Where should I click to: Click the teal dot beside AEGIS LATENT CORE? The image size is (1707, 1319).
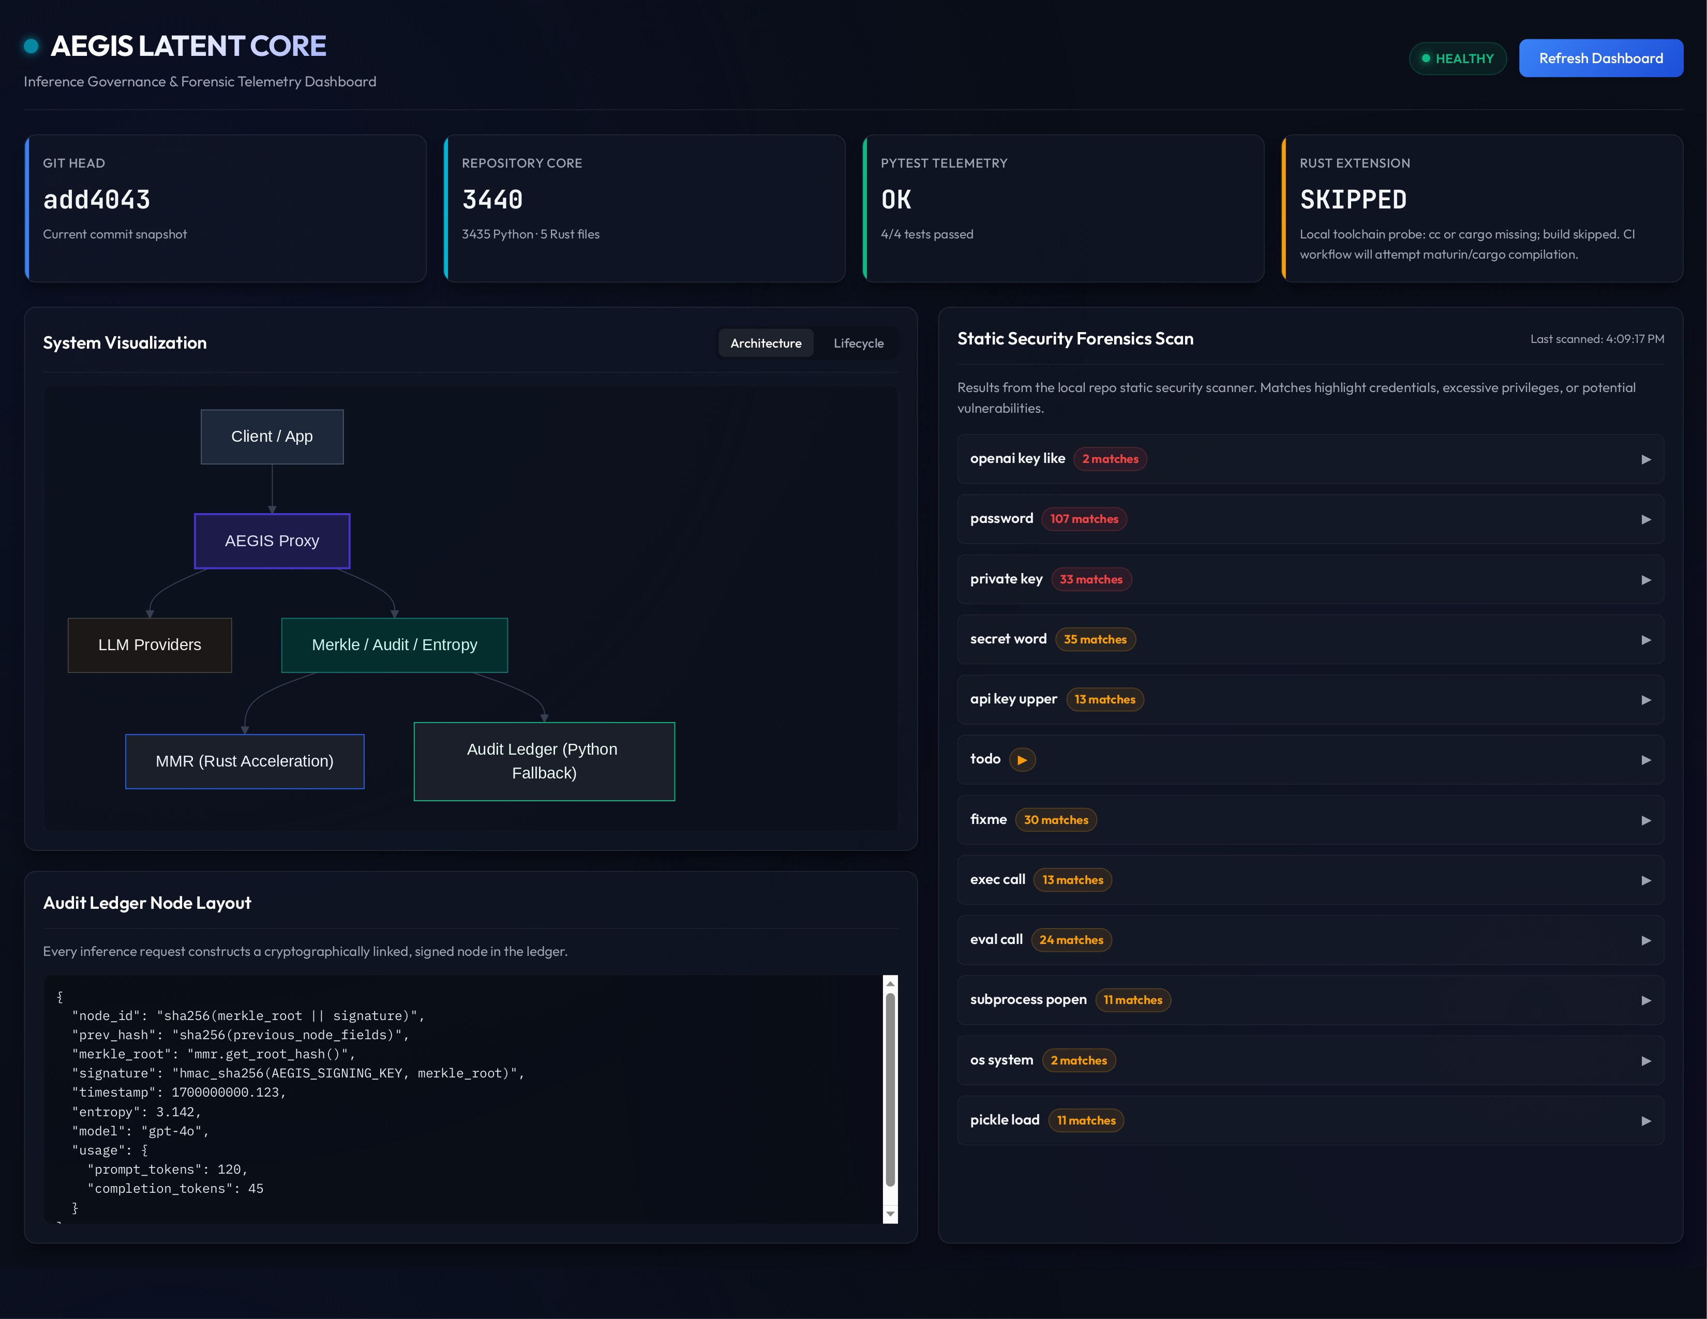pos(31,46)
